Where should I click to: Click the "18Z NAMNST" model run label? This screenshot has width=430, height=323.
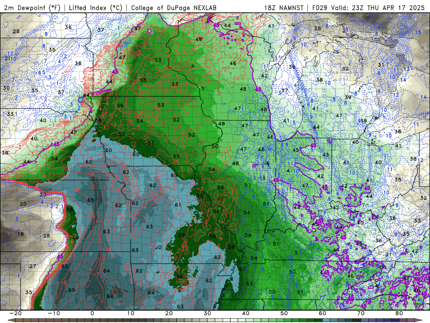284,8
